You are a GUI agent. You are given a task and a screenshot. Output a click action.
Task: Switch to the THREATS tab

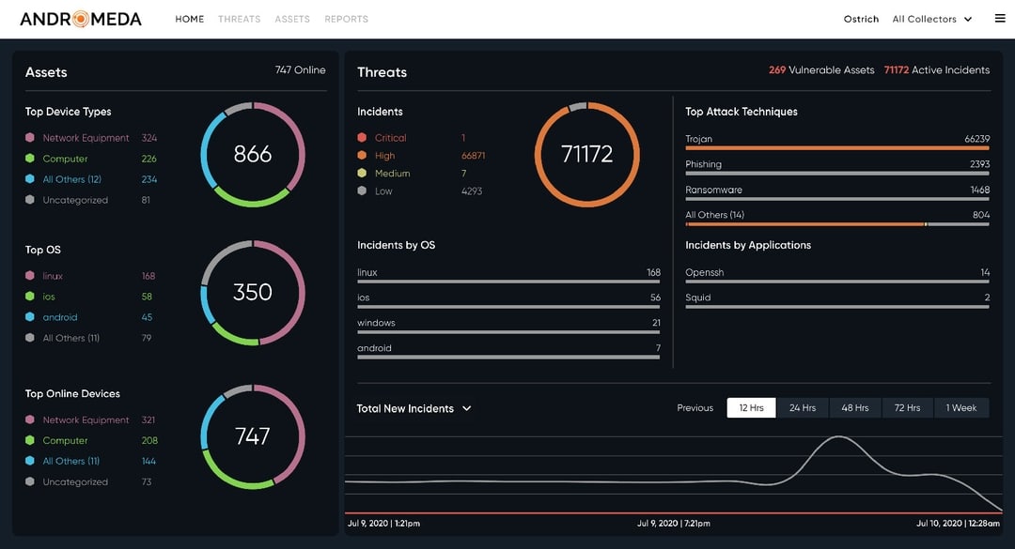(x=239, y=18)
